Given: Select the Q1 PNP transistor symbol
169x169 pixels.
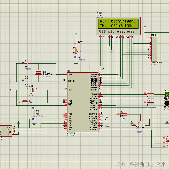Looking at the screenshot, I should coord(140,123).
